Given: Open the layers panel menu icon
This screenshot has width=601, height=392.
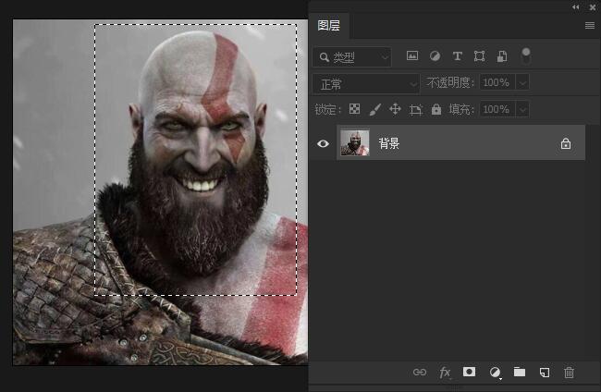Looking at the screenshot, I should (590, 25).
